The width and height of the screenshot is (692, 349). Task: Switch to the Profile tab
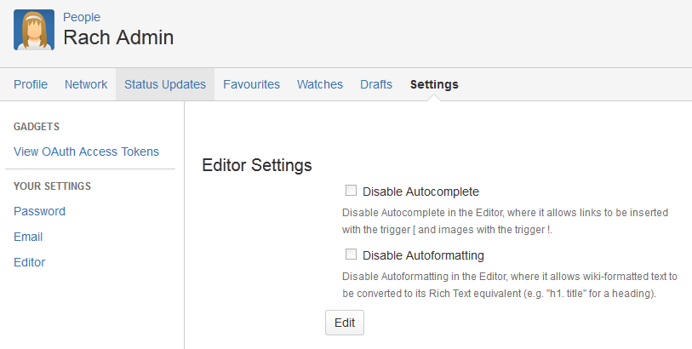31,84
